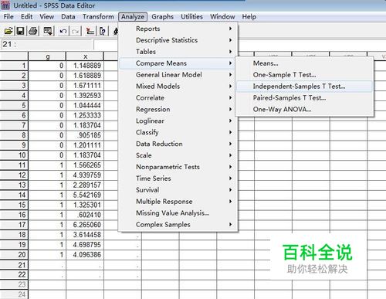Open the Graphs menu
The height and width of the screenshot is (299, 386).
pos(162,17)
